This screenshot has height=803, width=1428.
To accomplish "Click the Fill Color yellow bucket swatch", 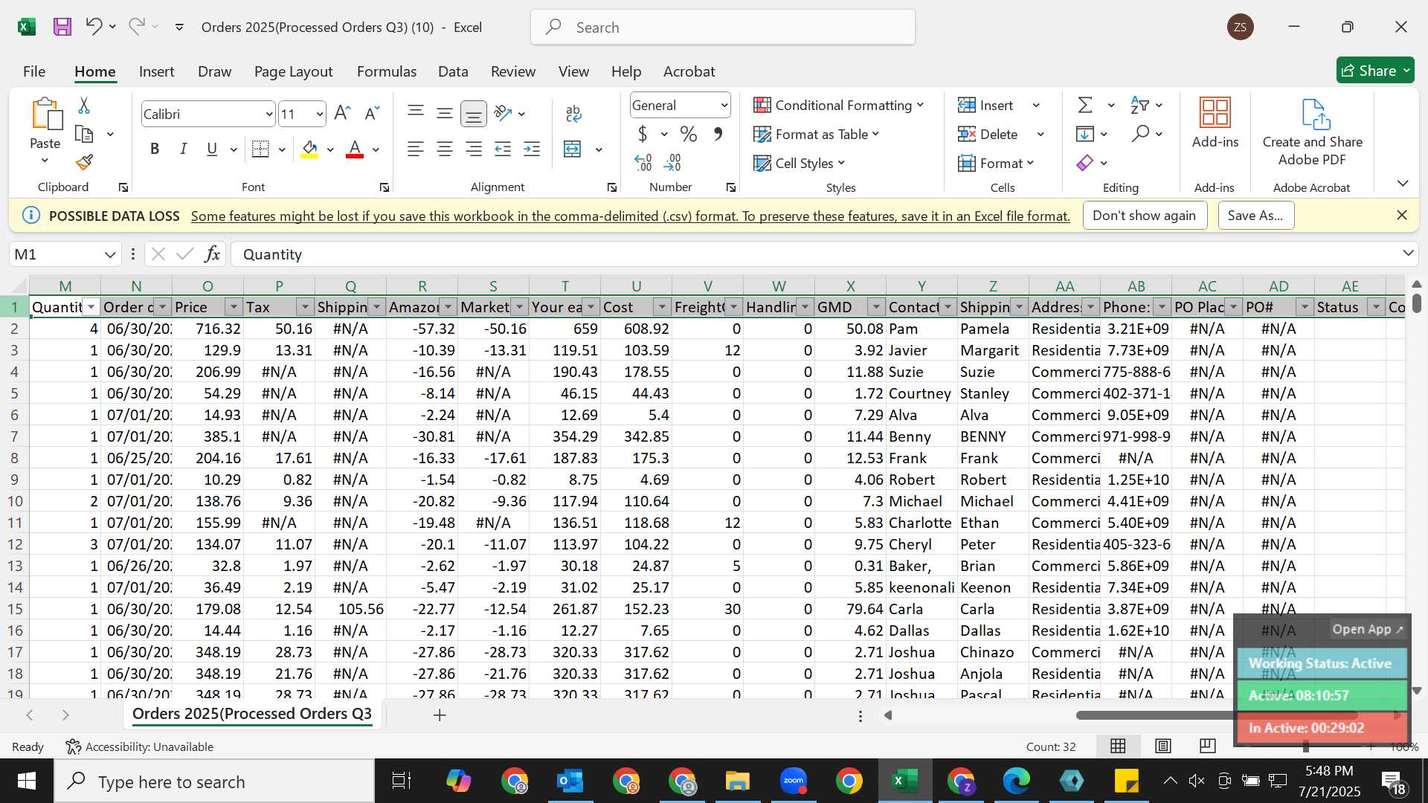I will coord(310,149).
